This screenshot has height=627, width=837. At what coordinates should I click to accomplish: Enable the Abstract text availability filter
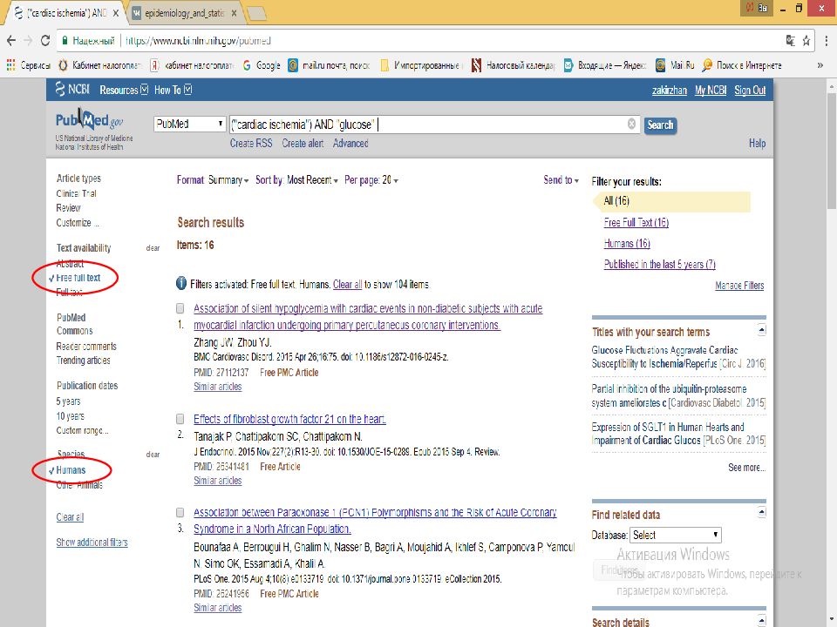coord(70,263)
